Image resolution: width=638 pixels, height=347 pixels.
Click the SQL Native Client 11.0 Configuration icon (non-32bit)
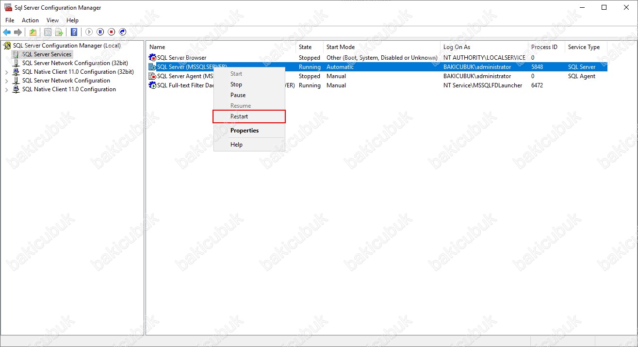[x=16, y=89]
